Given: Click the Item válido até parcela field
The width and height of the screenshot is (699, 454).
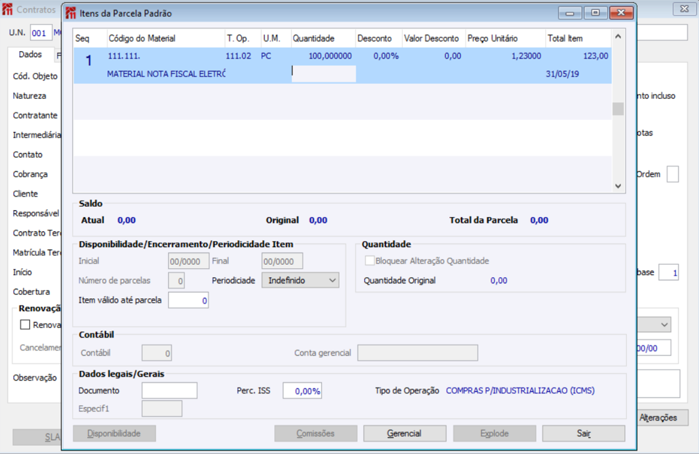Looking at the screenshot, I should (188, 300).
